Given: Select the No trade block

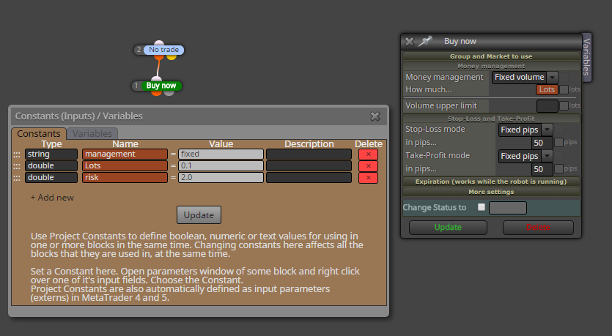Looking at the screenshot, I should pos(163,50).
